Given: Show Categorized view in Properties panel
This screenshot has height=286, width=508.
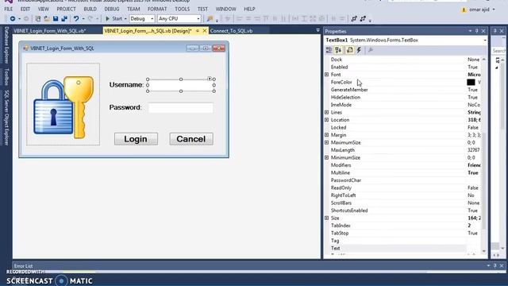Looking at the screenshot, I should pyautogui.click(x=329, y=50).
